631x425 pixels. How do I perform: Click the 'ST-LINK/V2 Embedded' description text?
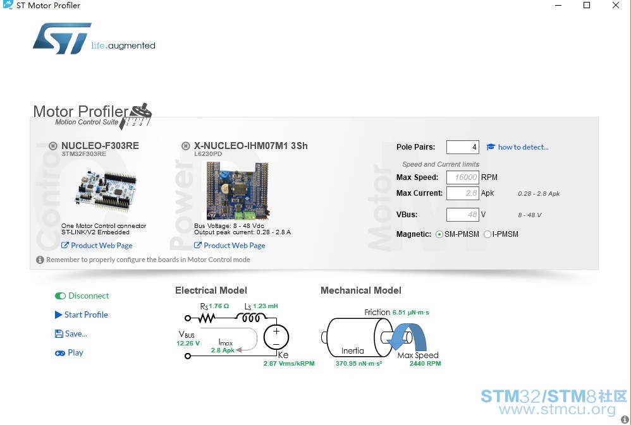tap(95, 232)
